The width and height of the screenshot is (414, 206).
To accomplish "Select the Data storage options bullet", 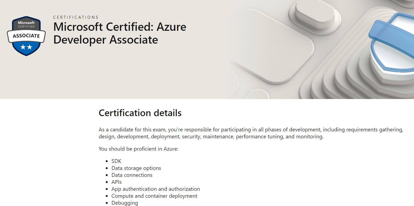I will (136, 168).
